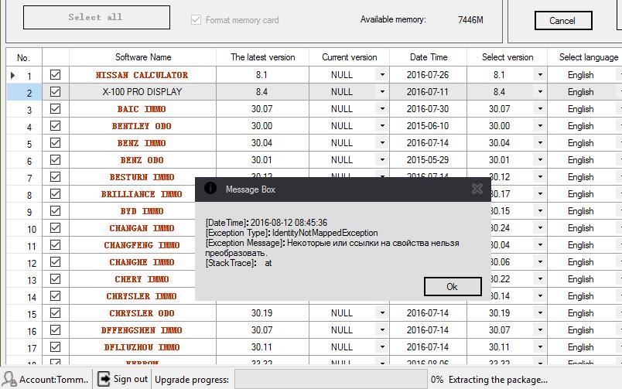
Task: Click the Available memory 7446M value
Action: click(470, 19)
